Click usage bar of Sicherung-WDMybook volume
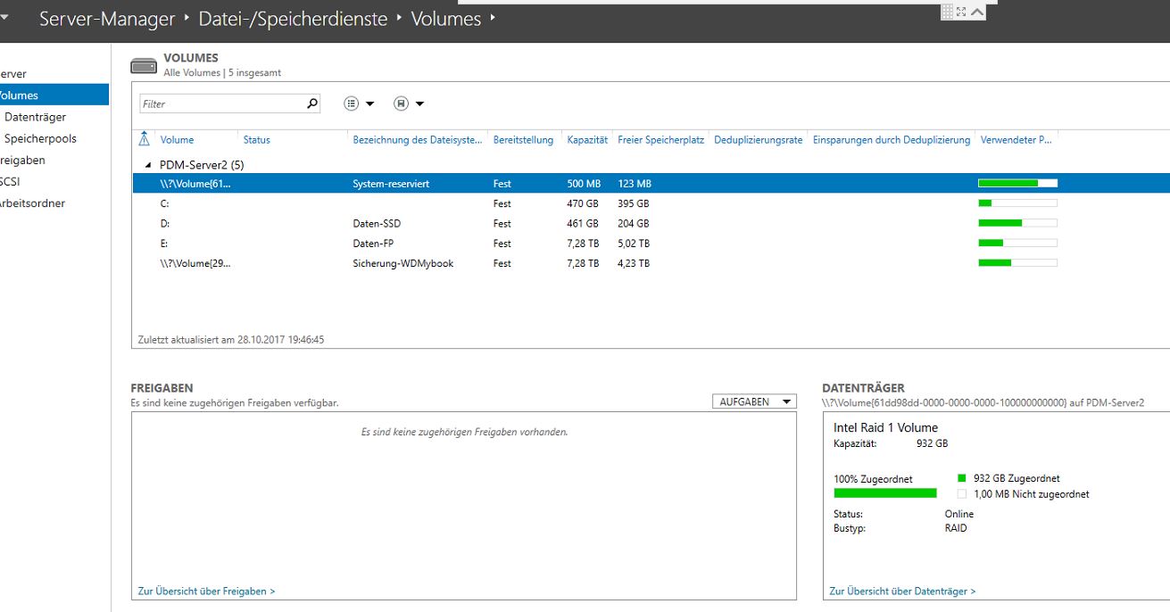 (x=1017, y=263)
